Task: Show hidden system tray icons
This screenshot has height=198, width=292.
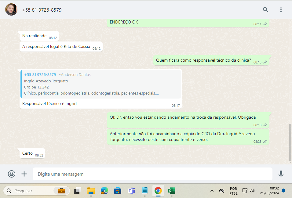Action: (212, 191)
